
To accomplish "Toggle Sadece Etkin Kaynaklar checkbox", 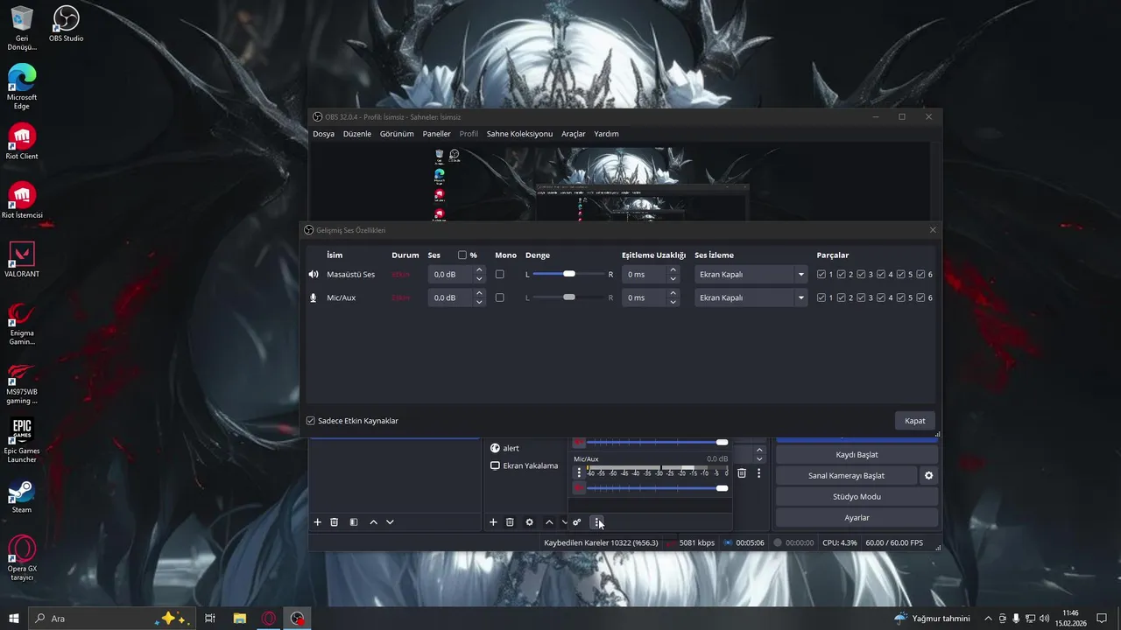I will click(x=310, y=421).
